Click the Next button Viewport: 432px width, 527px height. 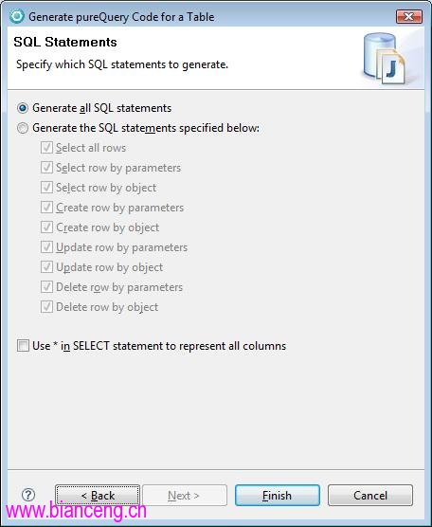click(x=185, y=495)
